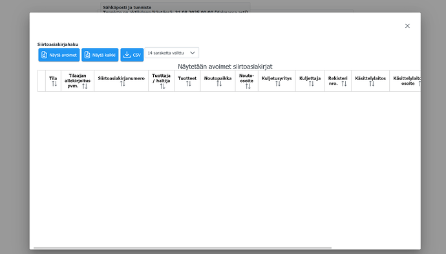Sort by Tilaajan allekirjoitus pvm. column
This screenshot has width=446, height=254.
tap(85, 86)
